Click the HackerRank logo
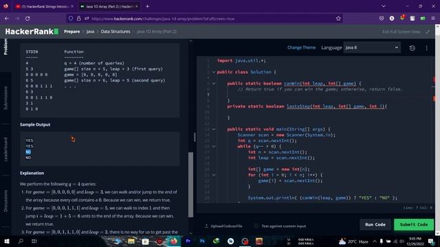 point(32,32)
